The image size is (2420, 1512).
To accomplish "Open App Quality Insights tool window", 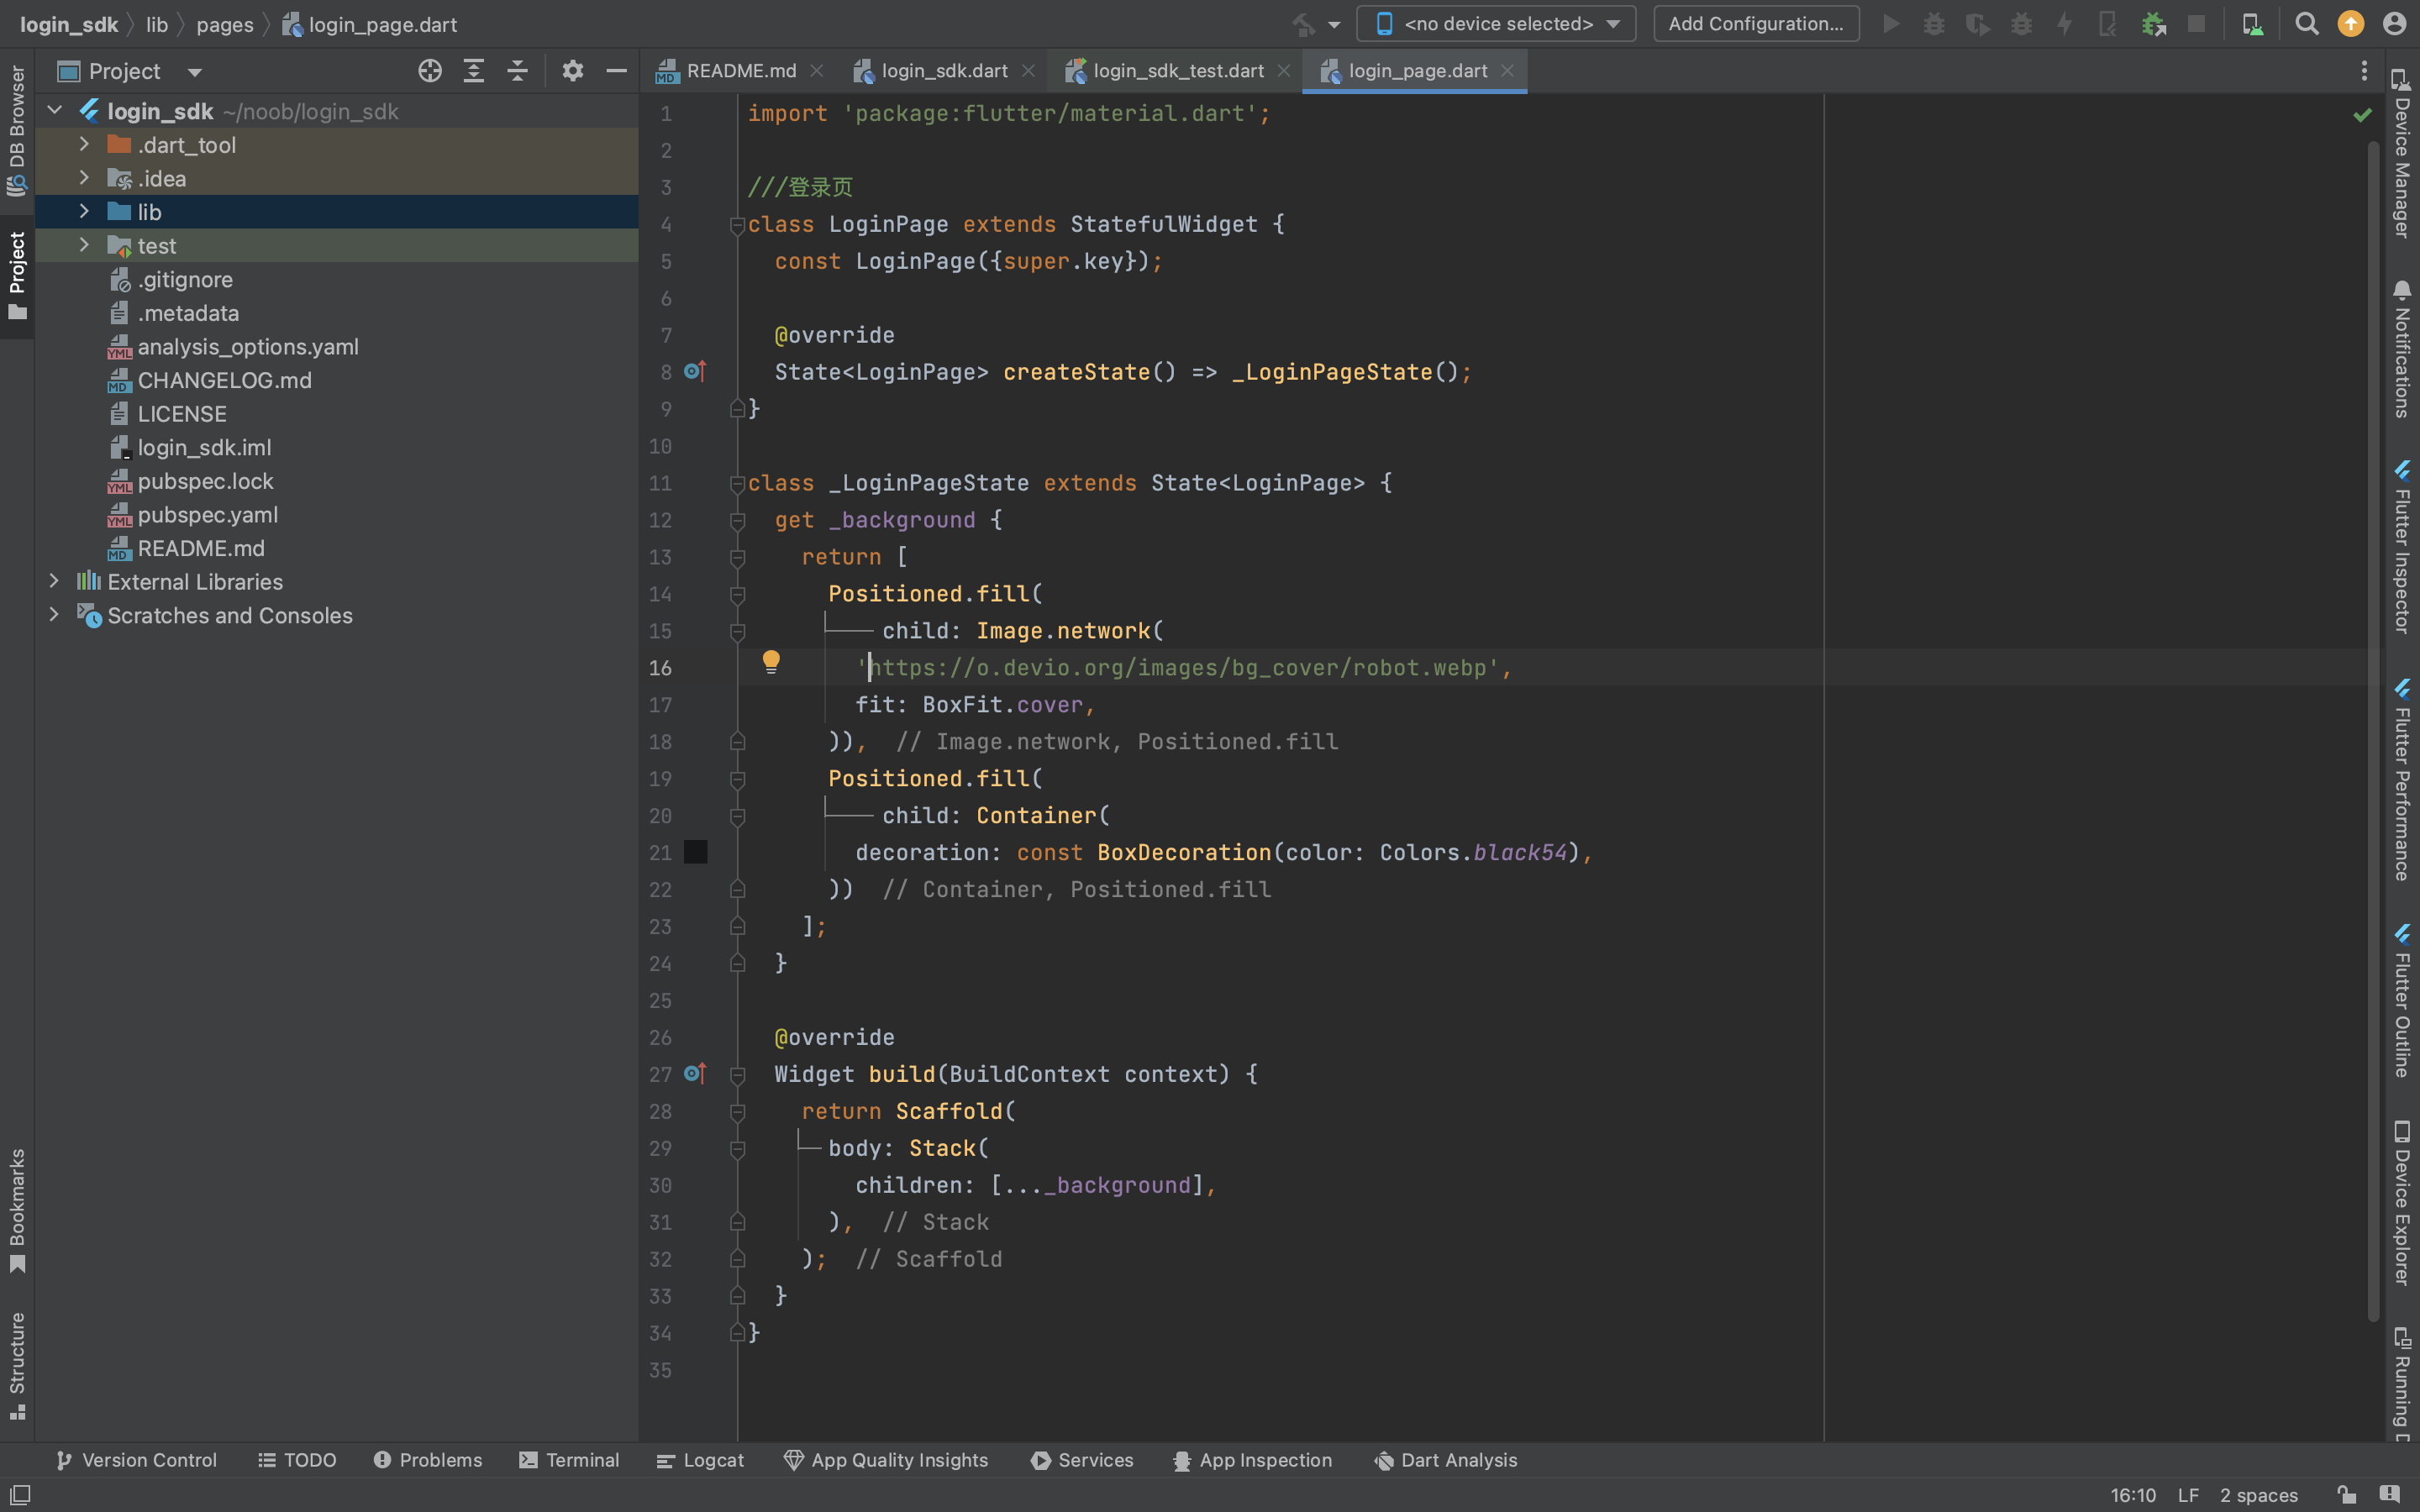I will tap(886, 1460).
